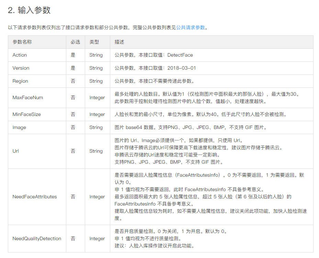Select the Region parameter name cell

click(x=20, y=81)
